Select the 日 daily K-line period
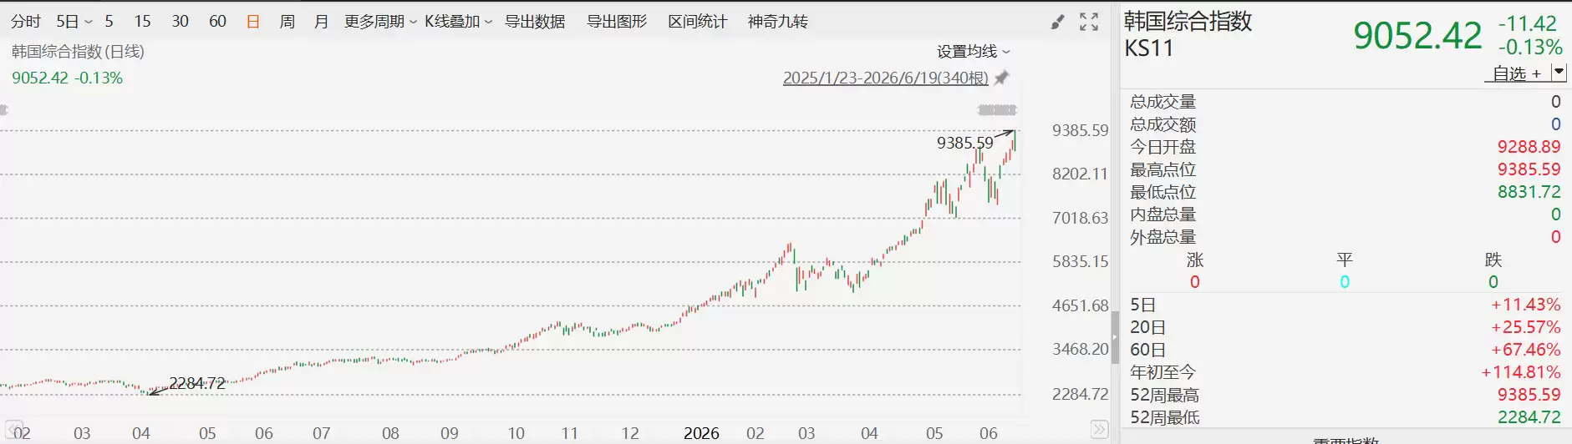This screenshot has height=444, width=1572. point(253,22)
